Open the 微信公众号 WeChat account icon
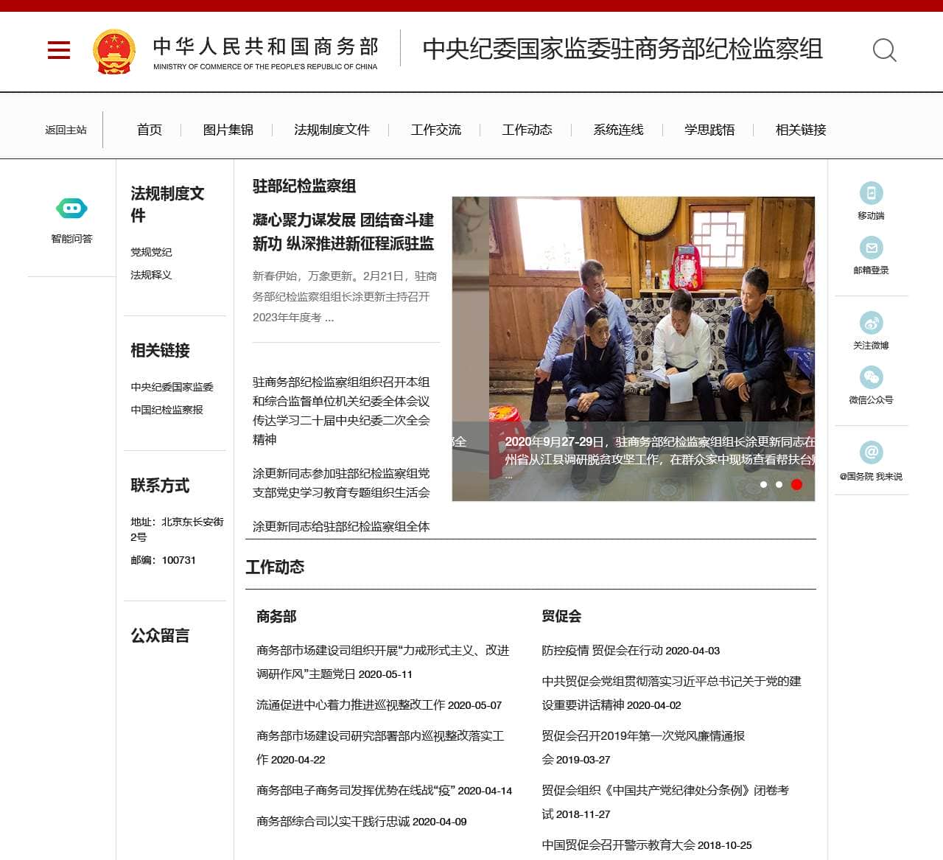This screenshot has height=860, width=943. pyautogui.click(x=872, y=377)
